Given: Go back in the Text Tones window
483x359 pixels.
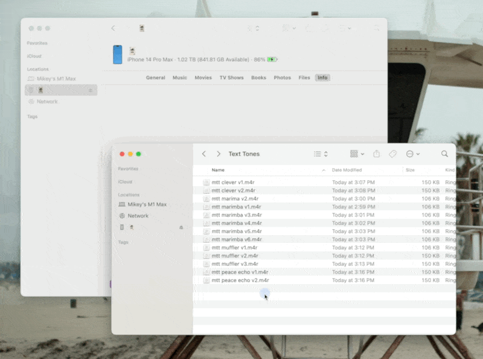Looking at the screenshot, I should click(x=203, y=154).
